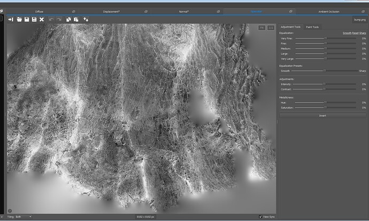Click the import arrow icon in the toolbar
Viewport: 369px width, 221px height.
(11, 20)
